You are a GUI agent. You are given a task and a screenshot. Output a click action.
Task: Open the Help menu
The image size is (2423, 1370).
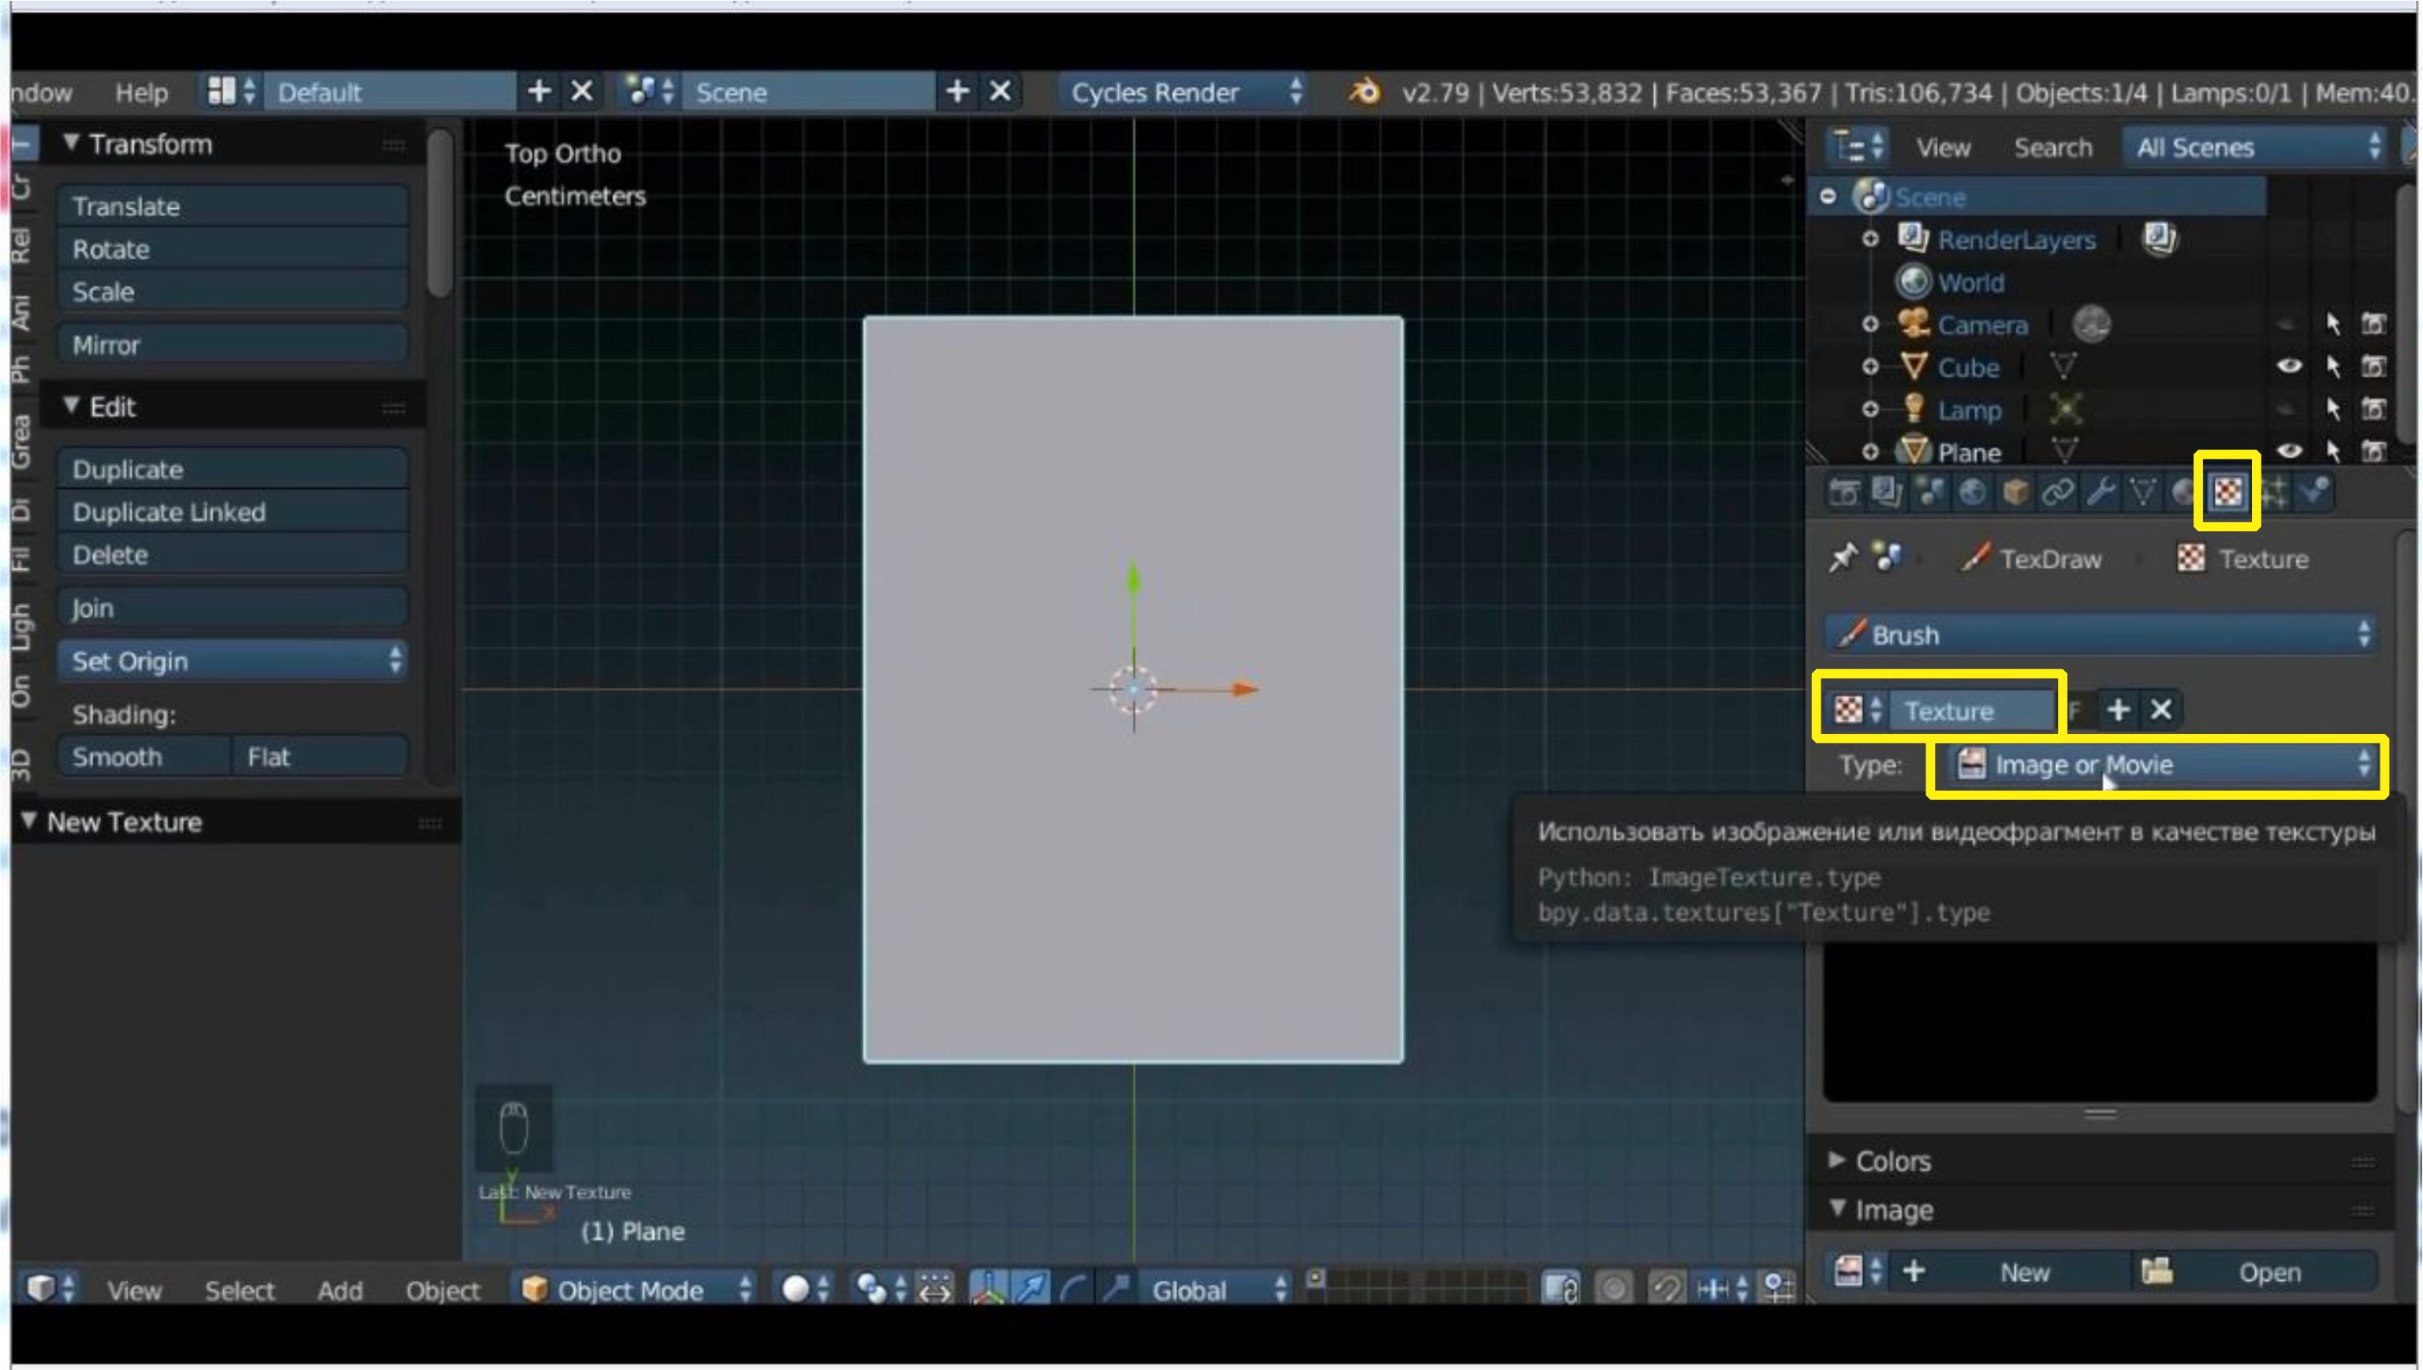[x=141, y=92]
